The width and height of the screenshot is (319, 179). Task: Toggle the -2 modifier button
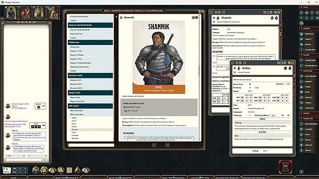20,172
